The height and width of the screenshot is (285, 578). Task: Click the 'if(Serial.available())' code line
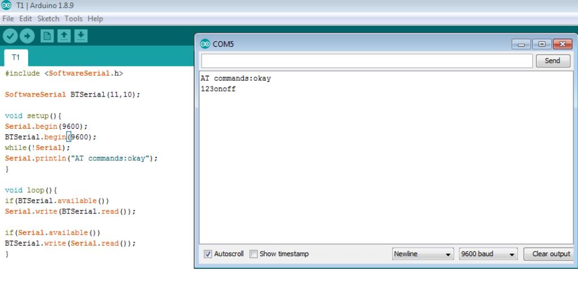[x=52, y=233]
